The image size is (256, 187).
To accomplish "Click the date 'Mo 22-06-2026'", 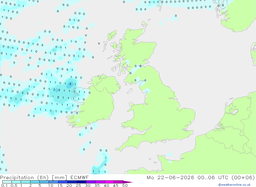I will coord(170,177).
